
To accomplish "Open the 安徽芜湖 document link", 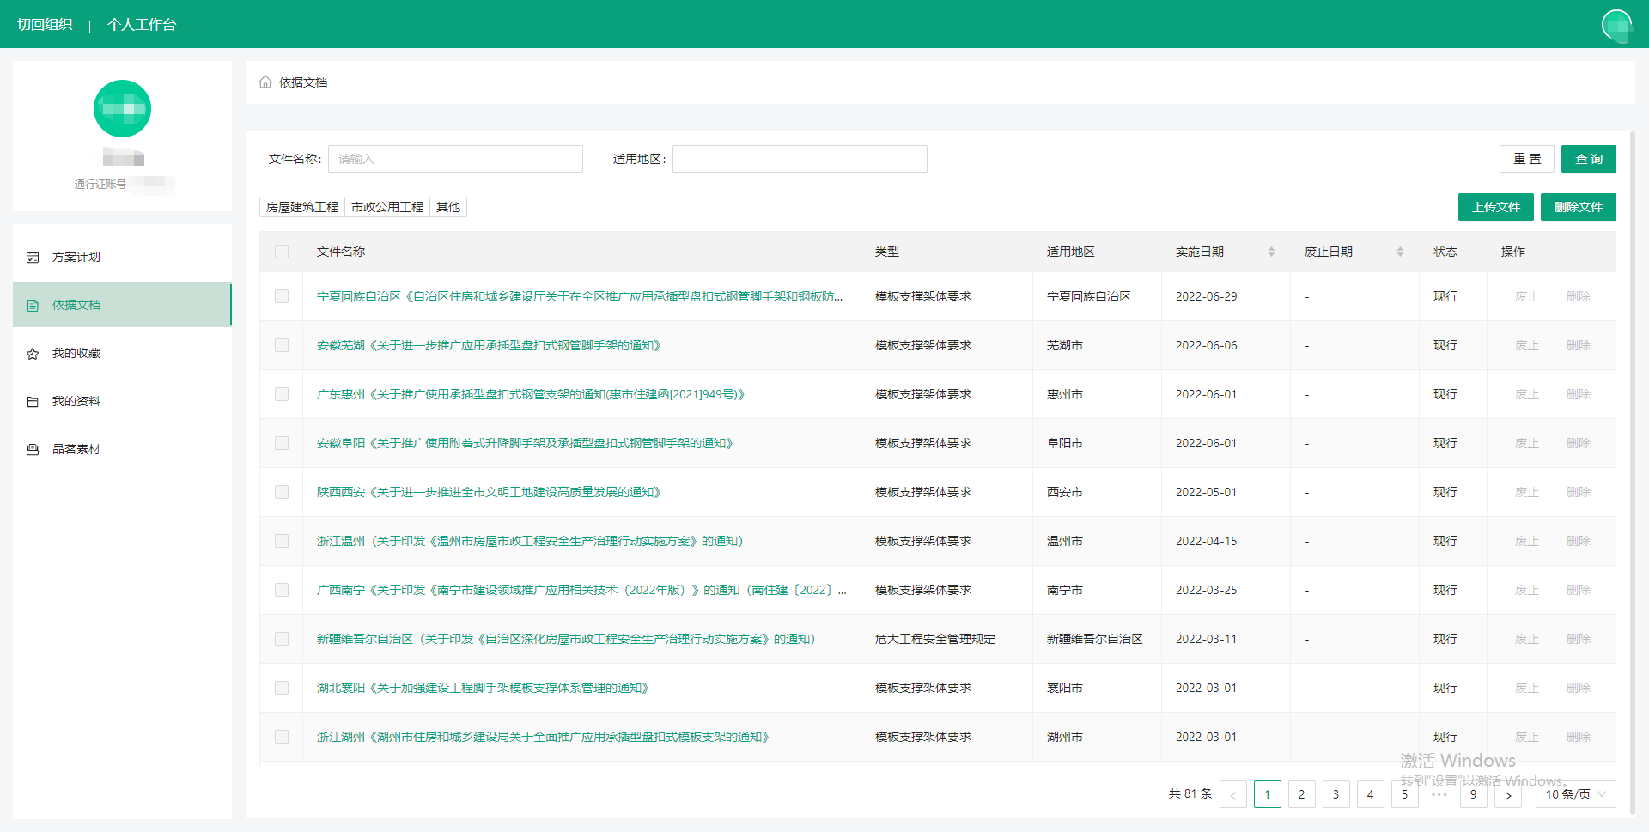I will click(x=489, y=345).
